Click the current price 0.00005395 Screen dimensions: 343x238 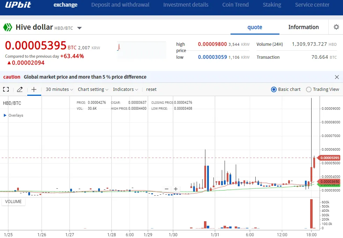click(x=36, y=45)
